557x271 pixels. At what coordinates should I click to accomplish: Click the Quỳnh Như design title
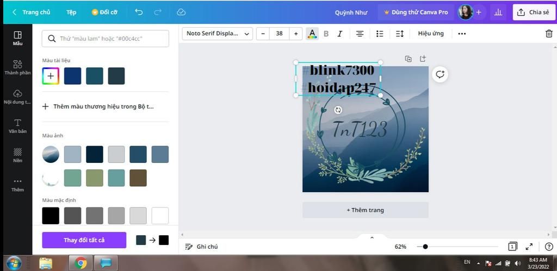pyautogui.click(x=351, y=12)
